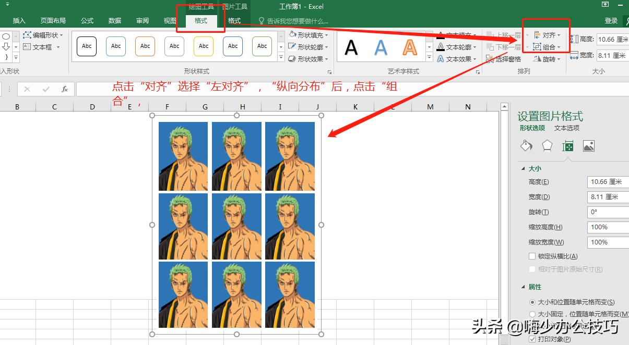Viewport: 629px width, 345px height.
Task: Apply the blue WordArt A style
Action: pyautogui.click(x=381, y=48)
